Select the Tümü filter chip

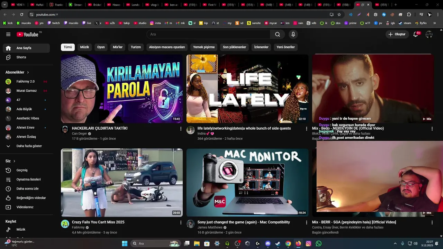click(x=68, y=47)
